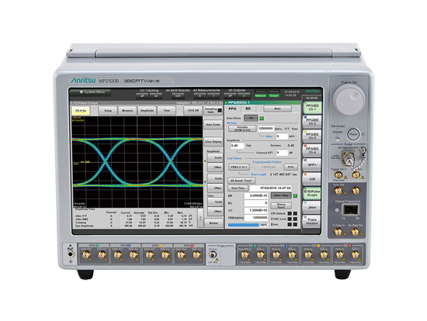Screen dimensions: 427x321
Task: Select the bit rate value field
Action: click(266, 129)
